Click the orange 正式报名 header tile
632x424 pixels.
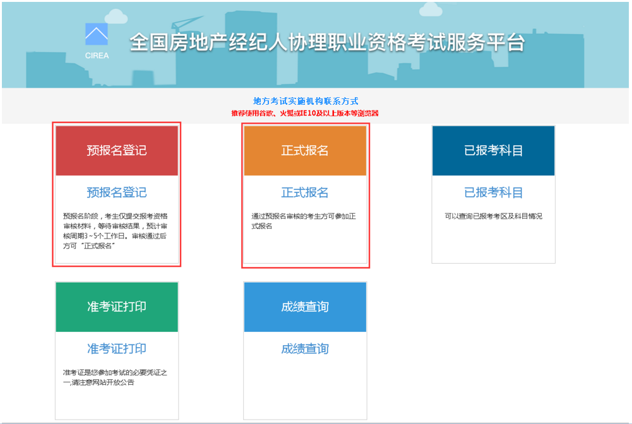305,151
